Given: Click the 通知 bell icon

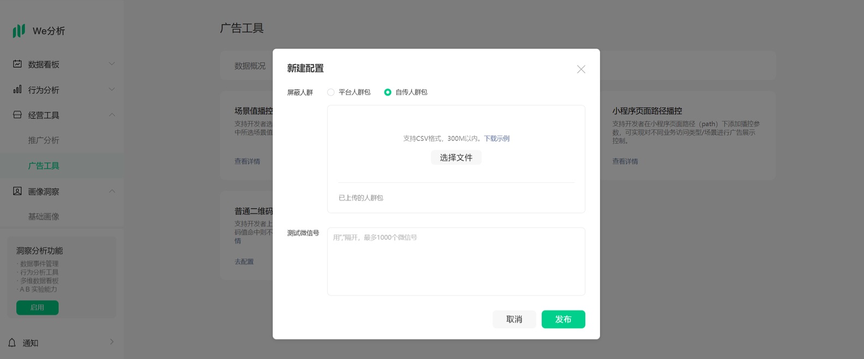Looking at the screenshot, I should [12, 343].
